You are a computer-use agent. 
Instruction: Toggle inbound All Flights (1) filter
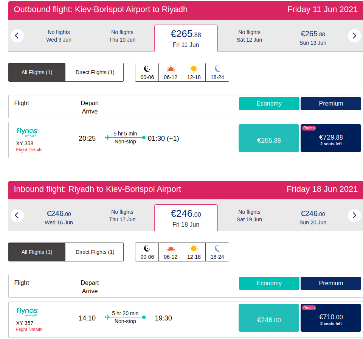[37, 252]
